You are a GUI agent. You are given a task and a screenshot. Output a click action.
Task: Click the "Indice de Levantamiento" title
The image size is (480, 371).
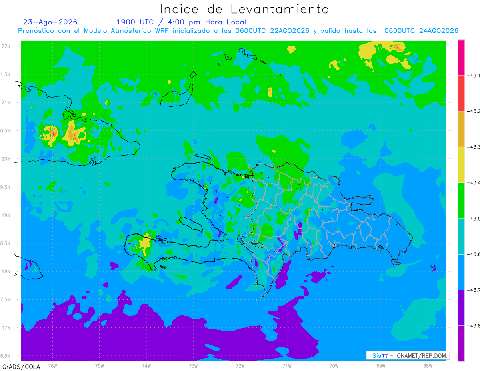(x=244, y=9)
